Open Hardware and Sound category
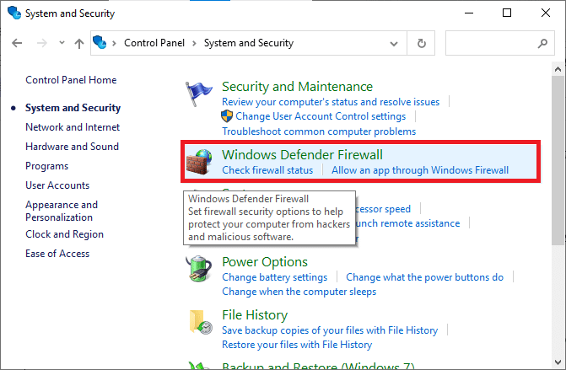This screenshot has height=370, width=566. (x=72, y=147)
